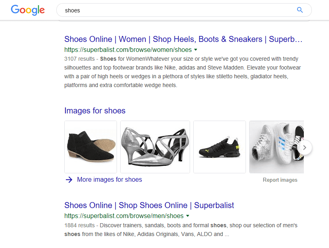
Task: Open 'Shoes Online | Women | Shop Heels' result
Action: tap(183, 39)
